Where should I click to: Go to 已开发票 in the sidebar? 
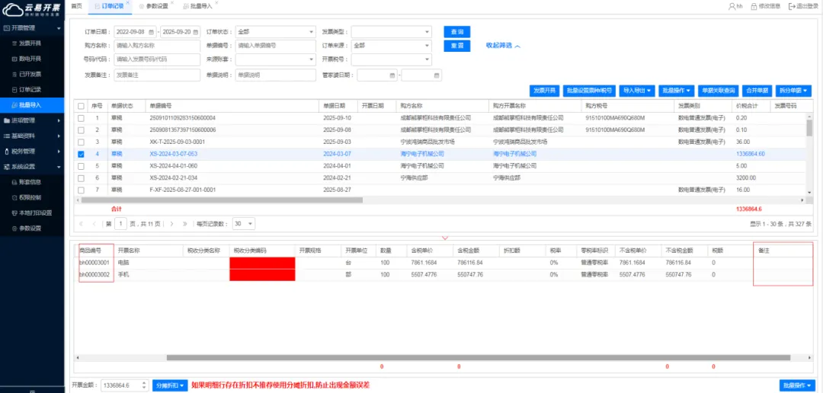click(30, 74)
